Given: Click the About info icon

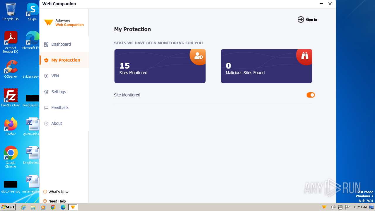Looking at the screenshot, I should click(46, 124).
